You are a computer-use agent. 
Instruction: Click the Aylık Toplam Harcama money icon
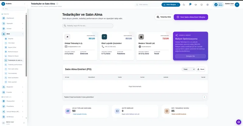coord(68,111)
